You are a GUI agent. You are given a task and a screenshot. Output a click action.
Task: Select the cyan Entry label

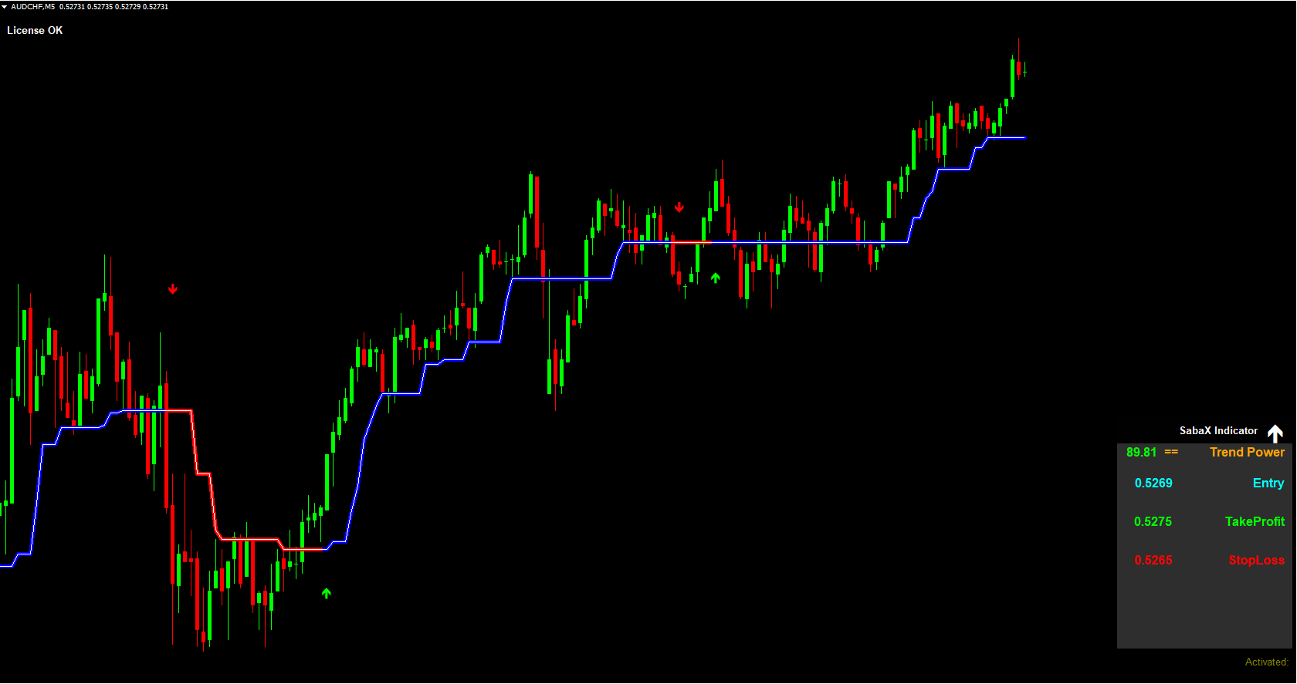pyautogui.click(x=1268, y=484)
